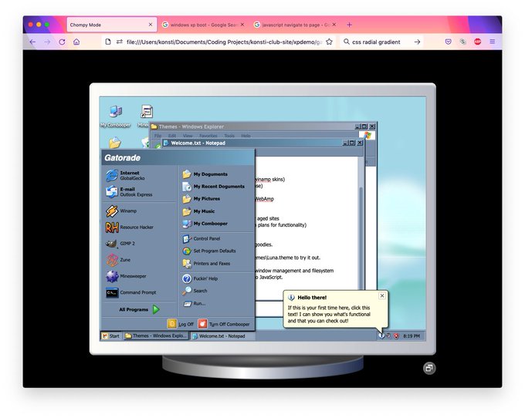Open the Pocket icon in browser toolbar
525x418 pixels.
(x=449, y=42)
